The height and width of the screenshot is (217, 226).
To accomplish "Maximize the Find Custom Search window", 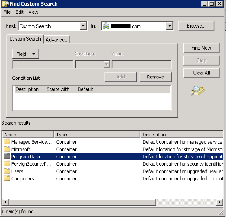I will [211, 4].
